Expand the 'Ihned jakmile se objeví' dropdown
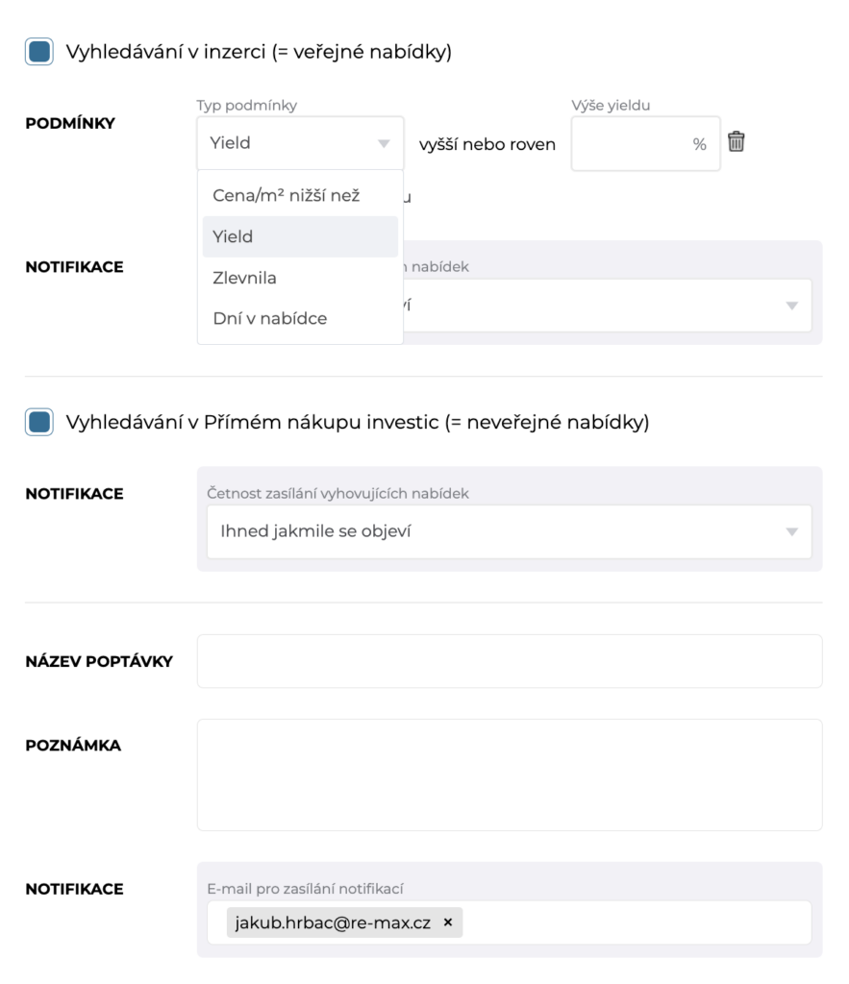The width and height of the screenshot is (849, 984). click(x=791, y=531)
